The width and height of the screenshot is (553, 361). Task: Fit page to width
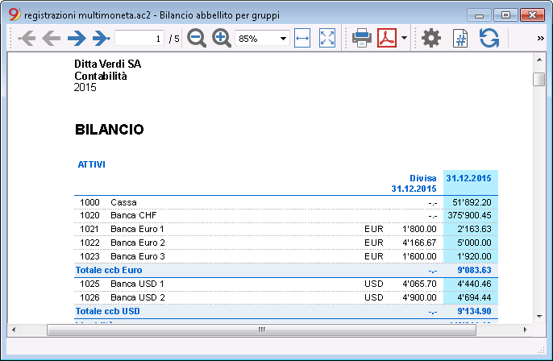302,38
